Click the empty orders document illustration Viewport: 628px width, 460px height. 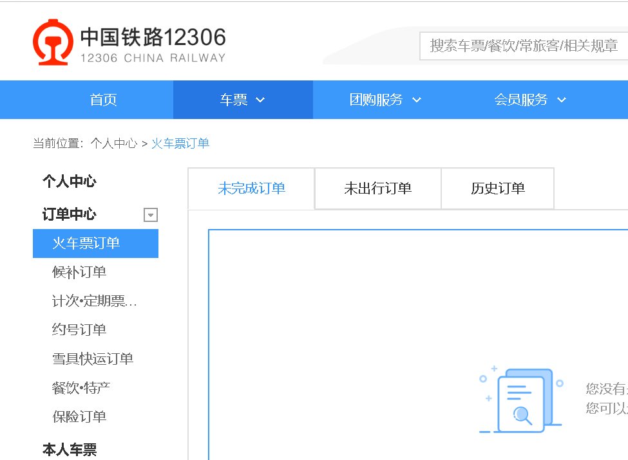coord(520,399)
